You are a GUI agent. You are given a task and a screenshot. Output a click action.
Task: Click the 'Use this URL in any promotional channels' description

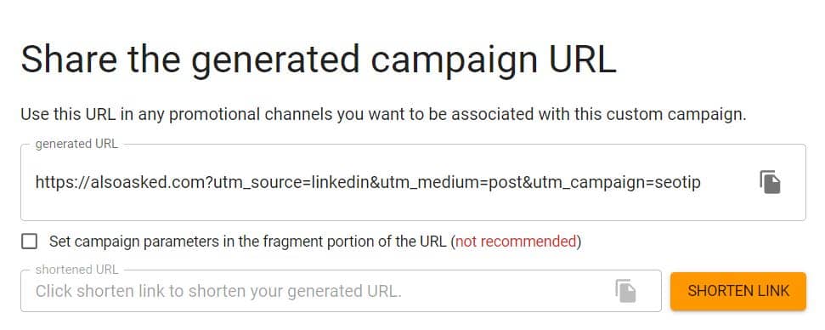point(383,114)
